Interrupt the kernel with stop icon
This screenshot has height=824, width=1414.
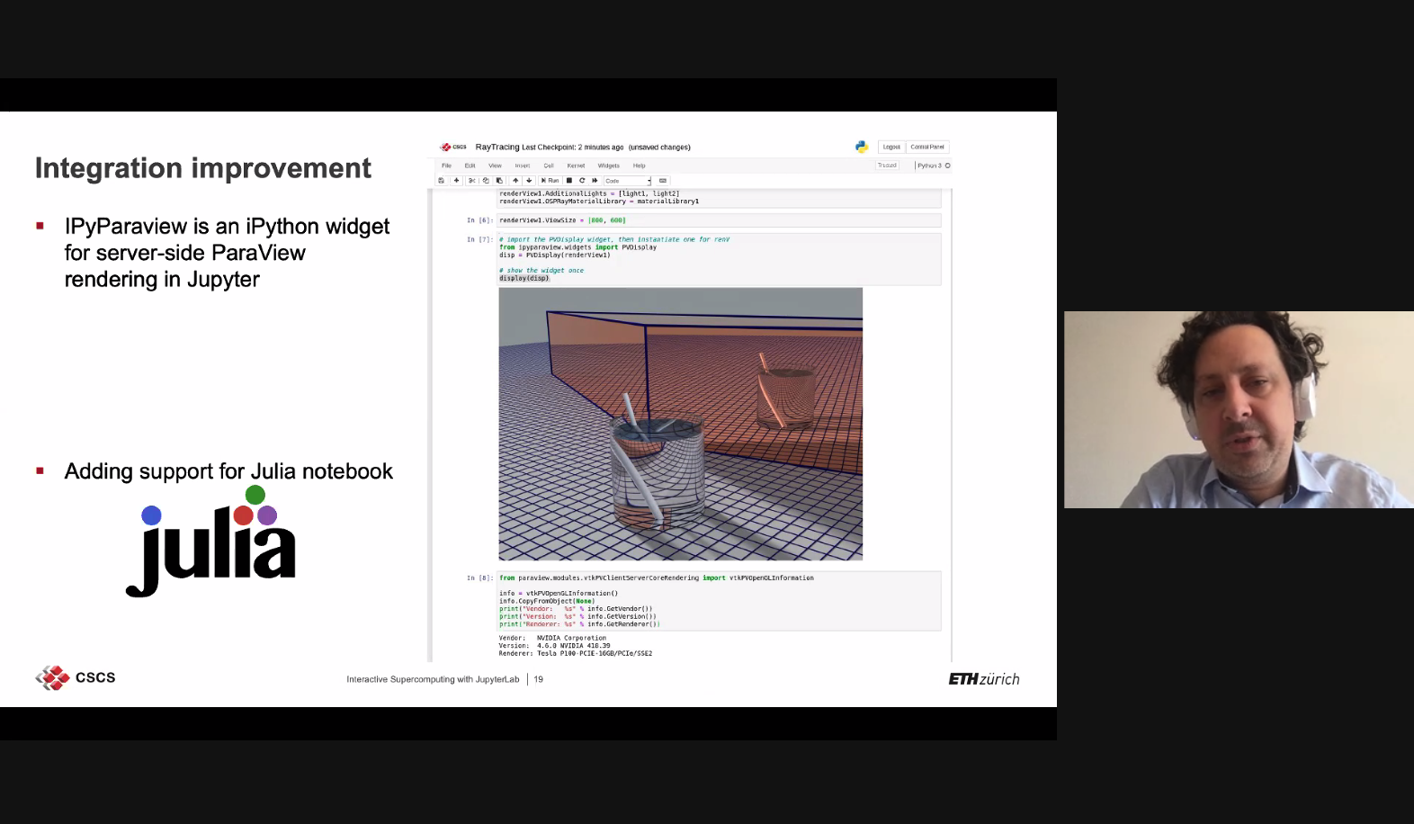(569, 181)
